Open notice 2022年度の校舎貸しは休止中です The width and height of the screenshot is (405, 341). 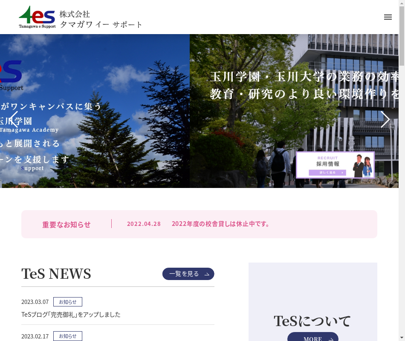(220, 224)
